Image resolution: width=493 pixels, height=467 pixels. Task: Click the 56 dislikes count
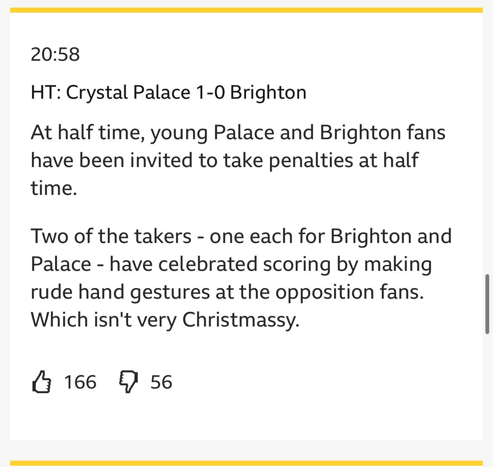[161, 382]
